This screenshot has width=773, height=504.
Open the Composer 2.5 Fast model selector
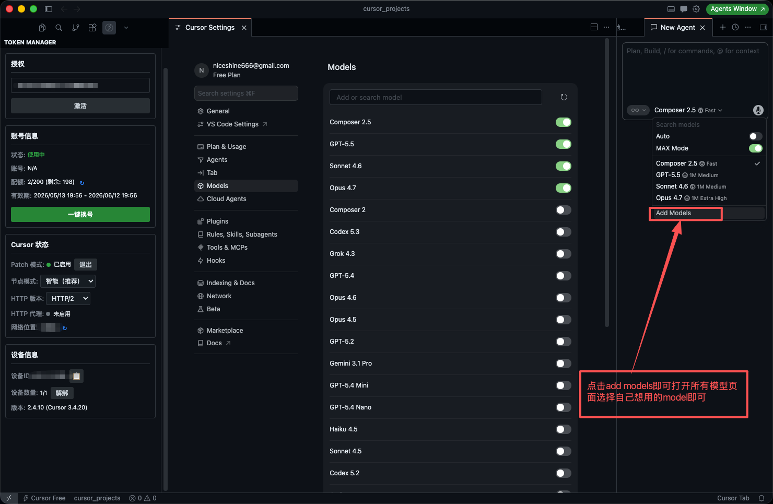(x=688, y=110)
